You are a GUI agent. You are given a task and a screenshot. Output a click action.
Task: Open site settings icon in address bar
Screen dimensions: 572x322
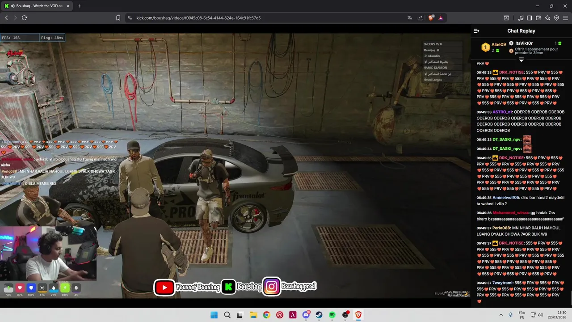pyautogui.click(x=130, y=18)
